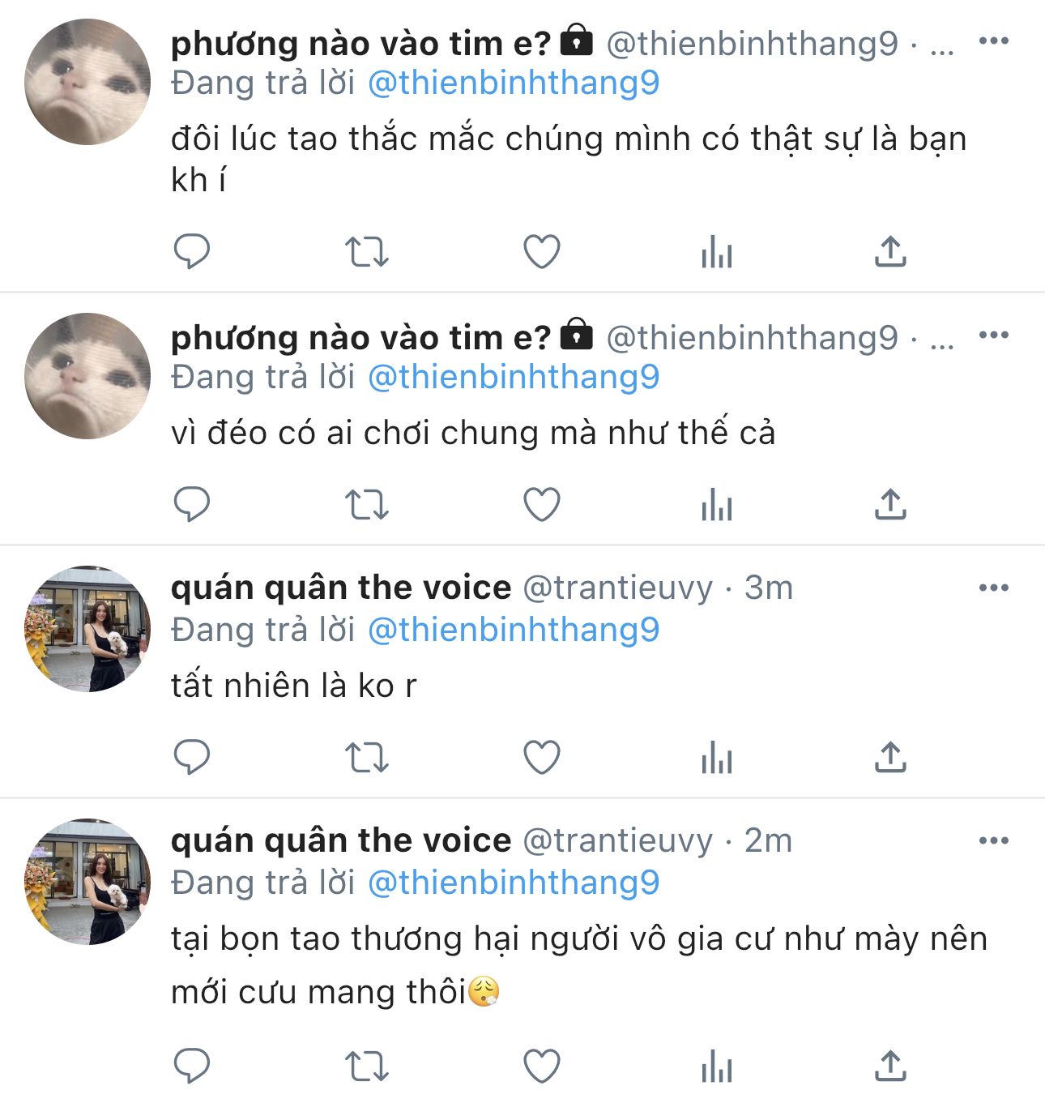Open @thienbinhthang9 mention in the 2m-old reply
This screenshot has height=1103, width=1045.
click(x=514, y=883)
